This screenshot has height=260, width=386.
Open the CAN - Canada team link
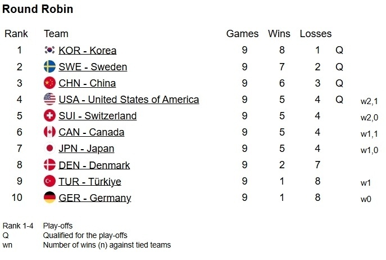91,132
